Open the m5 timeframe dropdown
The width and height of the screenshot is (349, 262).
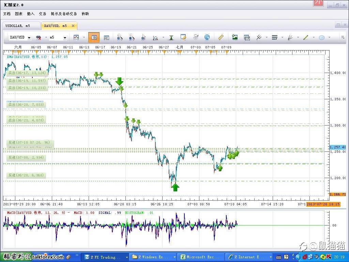(x=65, y=38)
